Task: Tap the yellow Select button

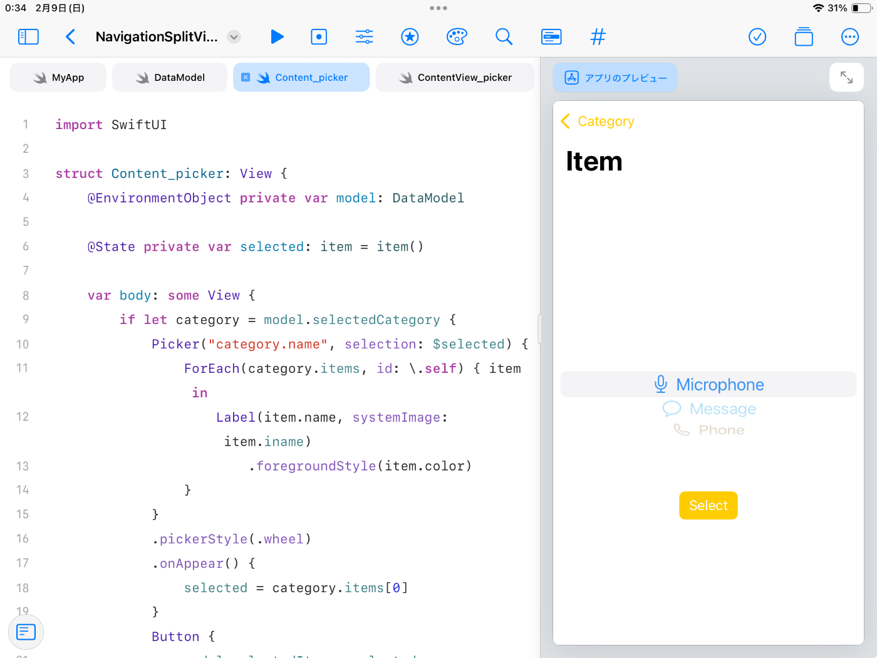Action: 708,505
